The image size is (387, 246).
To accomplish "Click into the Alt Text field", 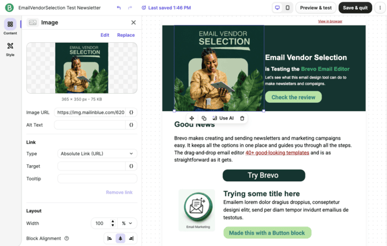I will pyautogui.click(x=90, y=125).
